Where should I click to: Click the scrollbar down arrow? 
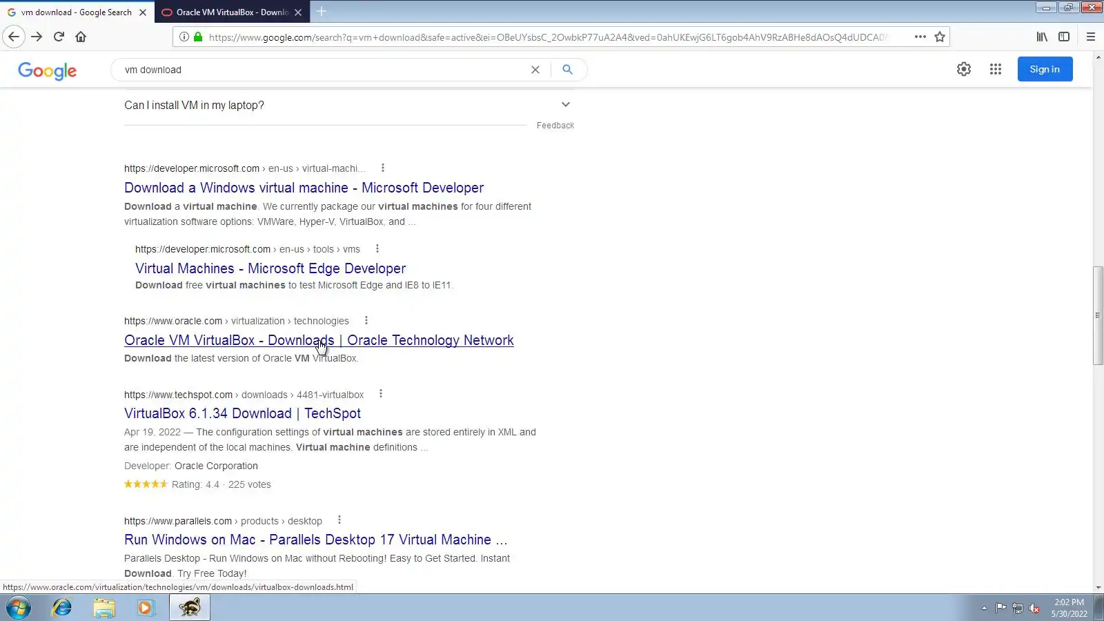pos(1098,588)
